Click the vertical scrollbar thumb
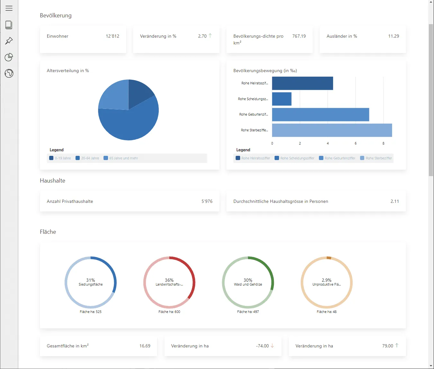Image resolution: width=434 pixels, height=369 pixels. click(x=431, y=100)
